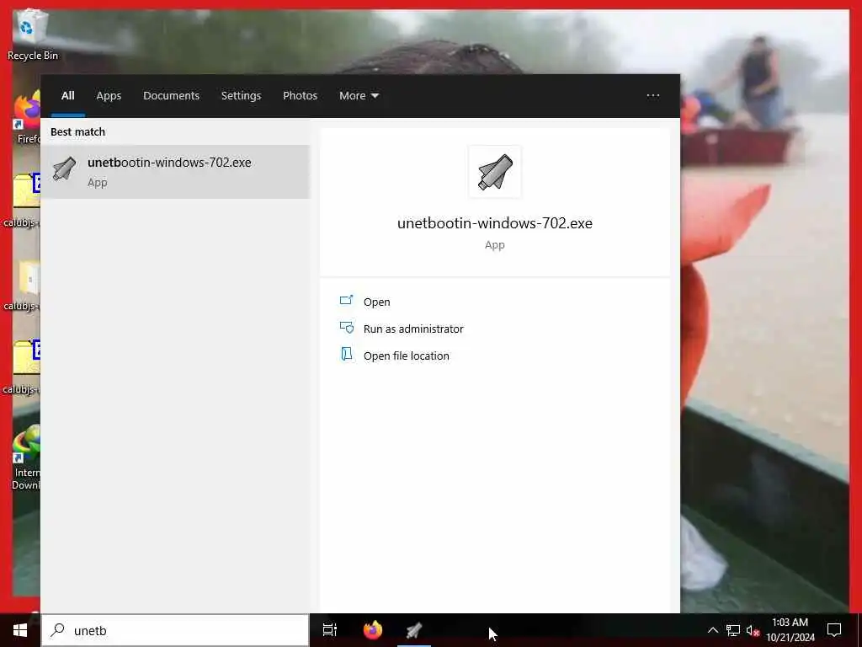Viewport: 862px width, 647px height.
Task: Show hidden system tray icons
Action: [x=712, y=630]
